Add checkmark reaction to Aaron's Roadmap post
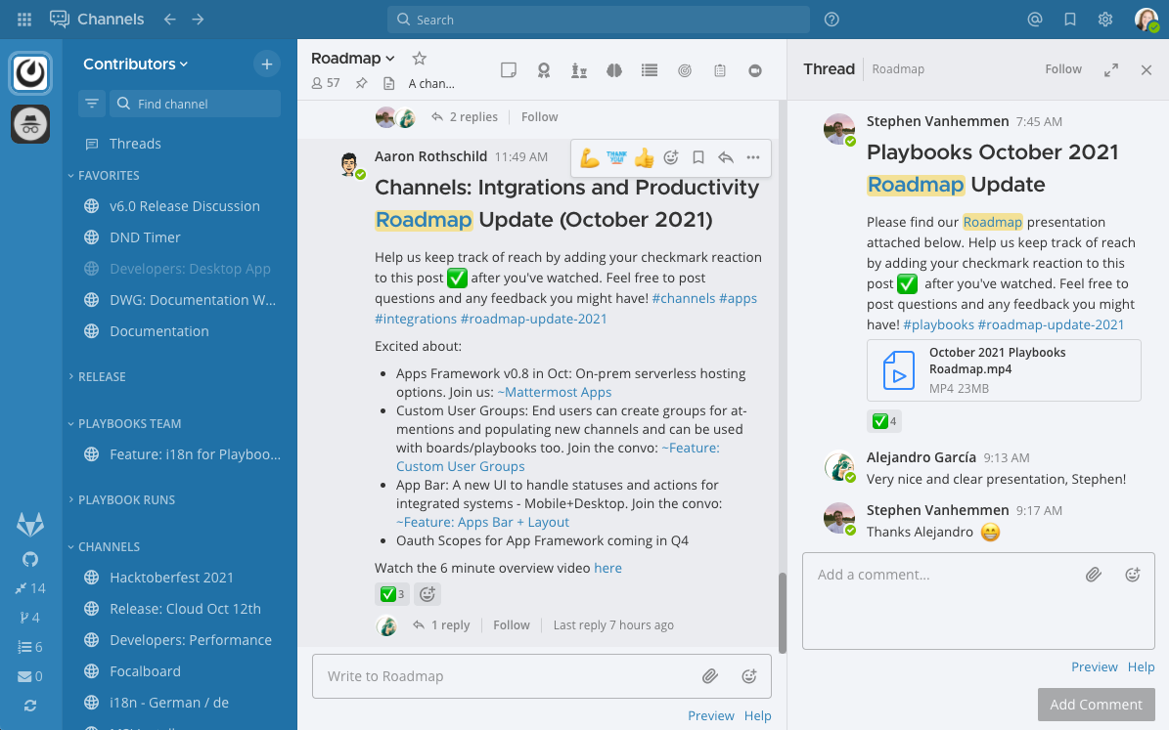Viewport: 1169px width, 730px height. [392, 593]
